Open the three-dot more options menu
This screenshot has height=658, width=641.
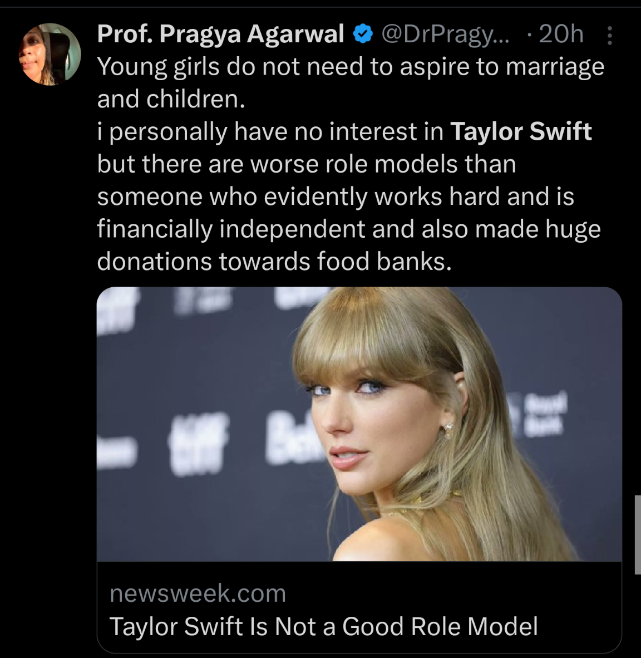tap(609, 36)
